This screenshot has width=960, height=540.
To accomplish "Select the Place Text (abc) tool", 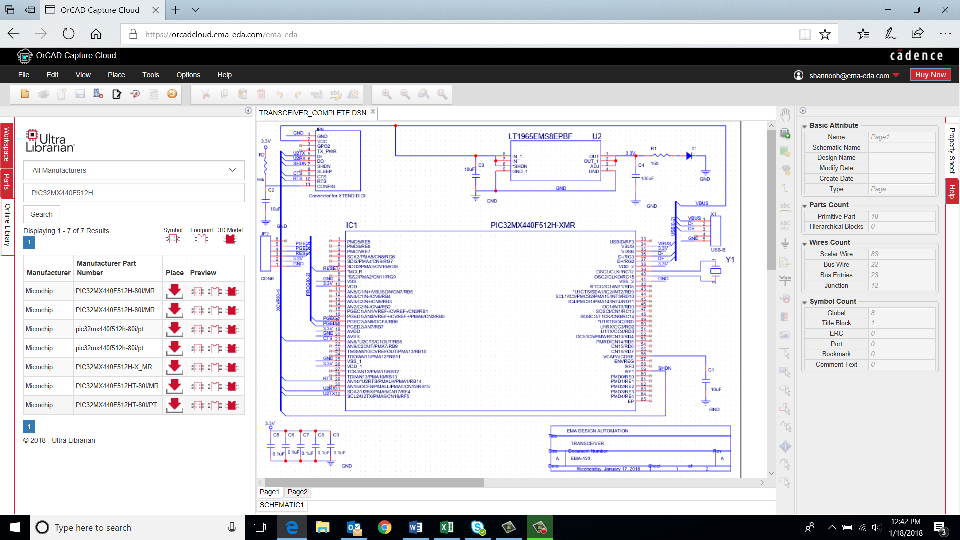I will click(785, 206).
